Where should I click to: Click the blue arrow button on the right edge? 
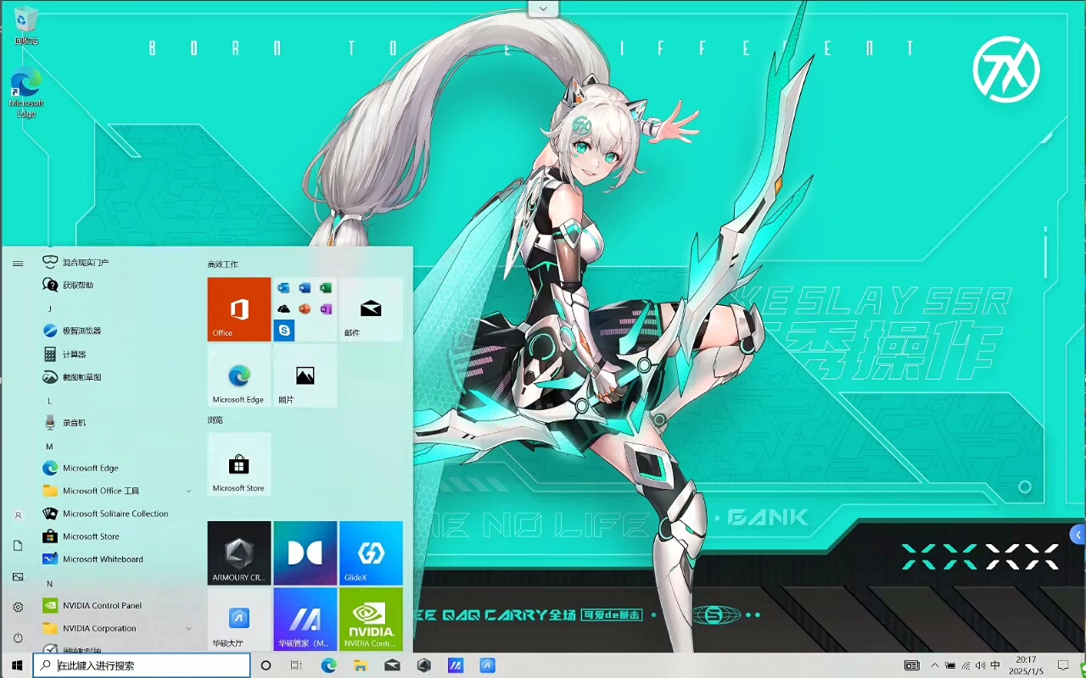1078,535
